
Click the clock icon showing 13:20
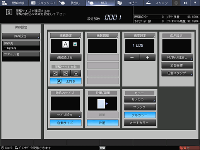tap(2, 148)
